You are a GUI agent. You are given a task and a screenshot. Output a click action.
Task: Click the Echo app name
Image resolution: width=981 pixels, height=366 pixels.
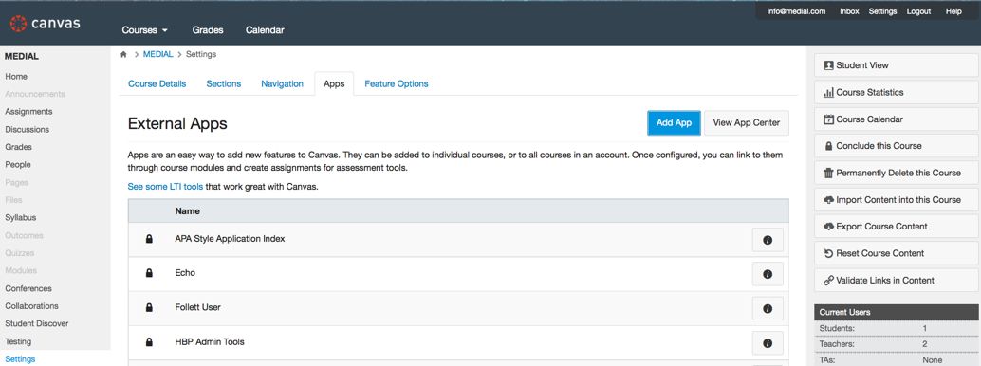185,273
